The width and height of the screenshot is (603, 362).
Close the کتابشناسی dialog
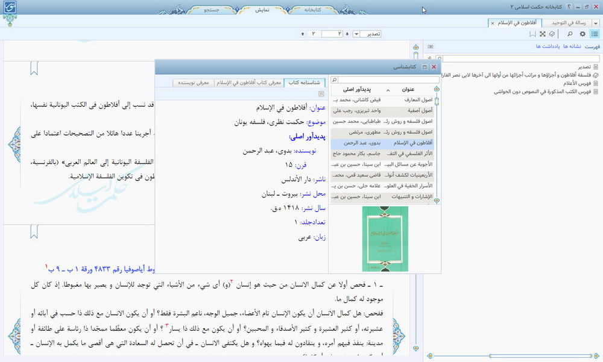click(434, 67)
